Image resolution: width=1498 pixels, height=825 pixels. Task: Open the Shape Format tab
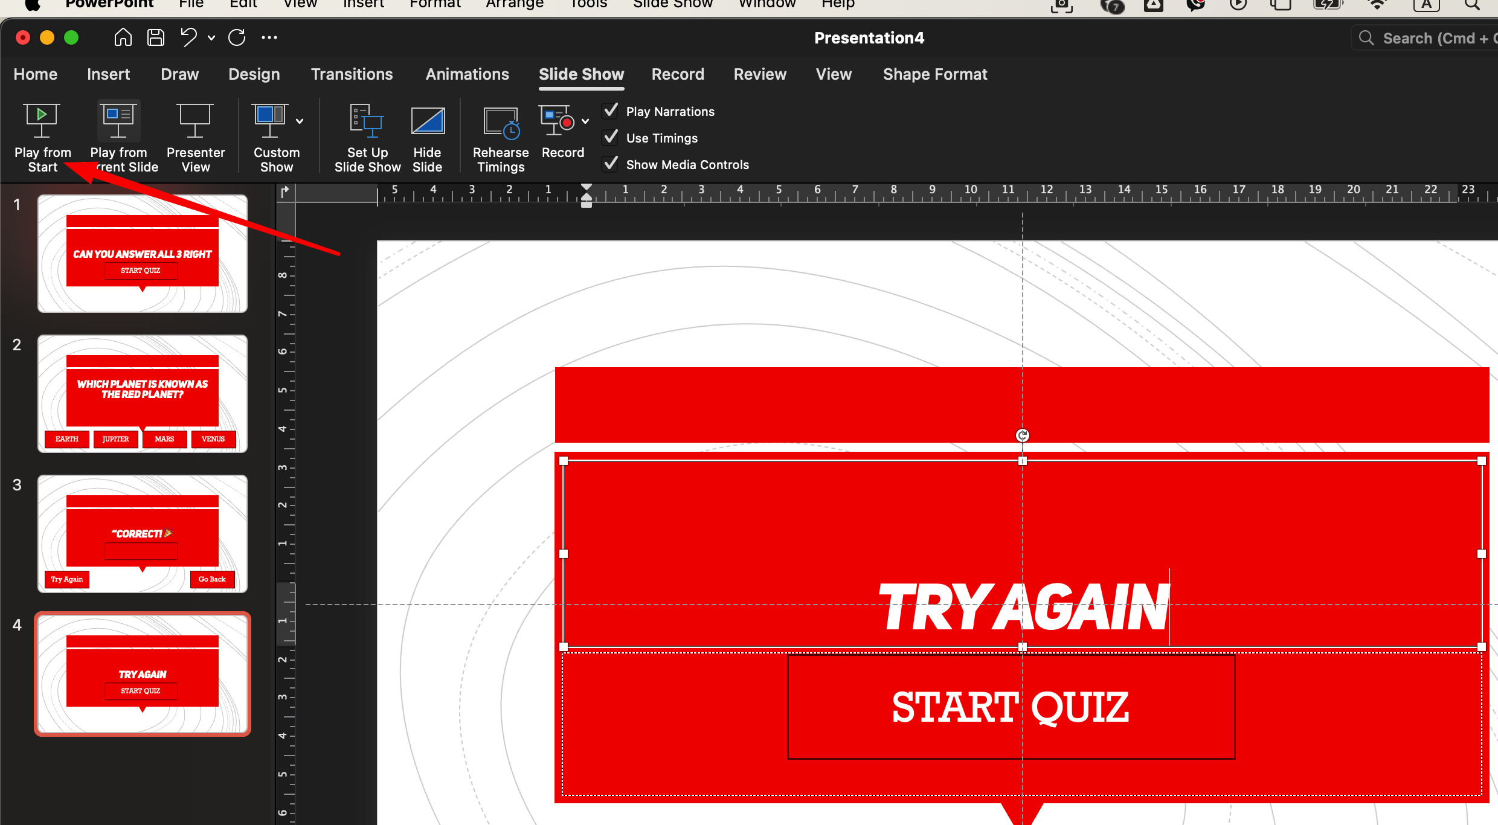[x=935, y=74]
